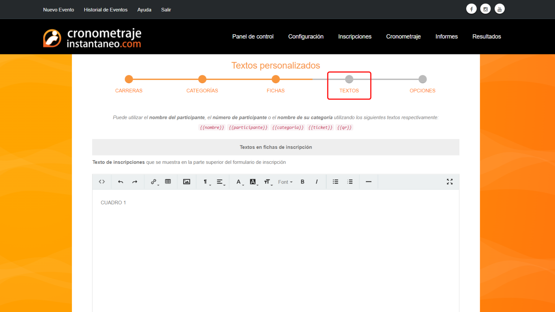Screen dimensions: 555x312
Task: Redo the last undone change
Action: coord(135,182)
